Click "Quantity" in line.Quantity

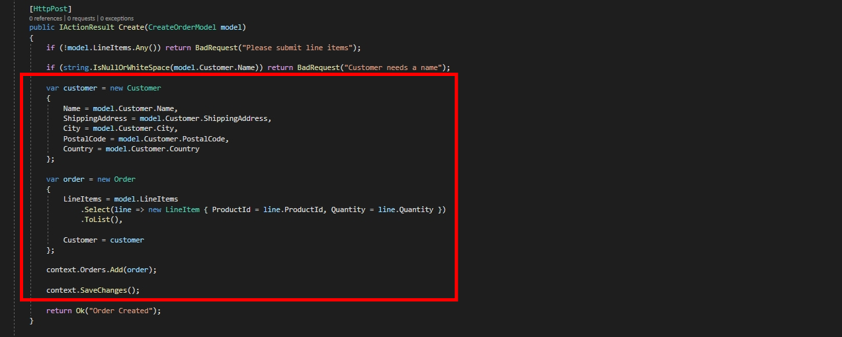click(x=416, y=209)
